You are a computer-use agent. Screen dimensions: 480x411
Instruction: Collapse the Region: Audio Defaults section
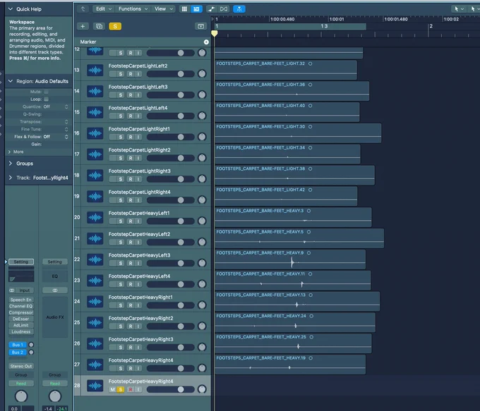click(x=11, y=81)
